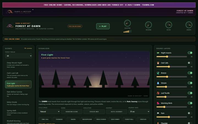Start playback with the Play button

click(103, 26)
